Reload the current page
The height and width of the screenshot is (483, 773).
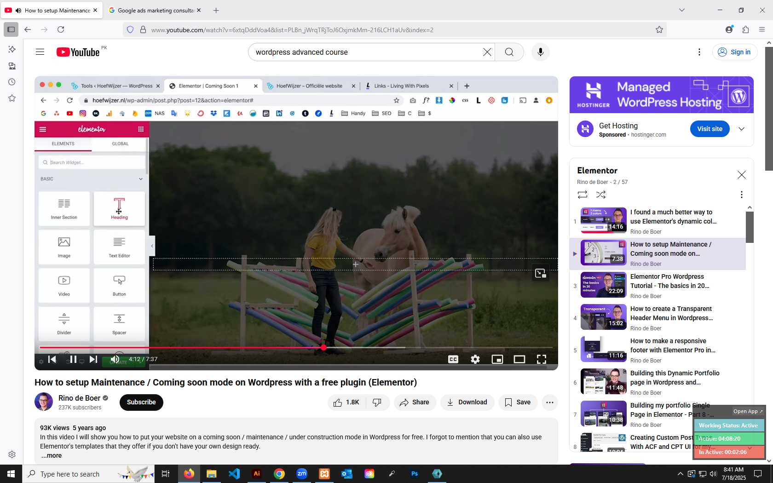pos(61,29)
